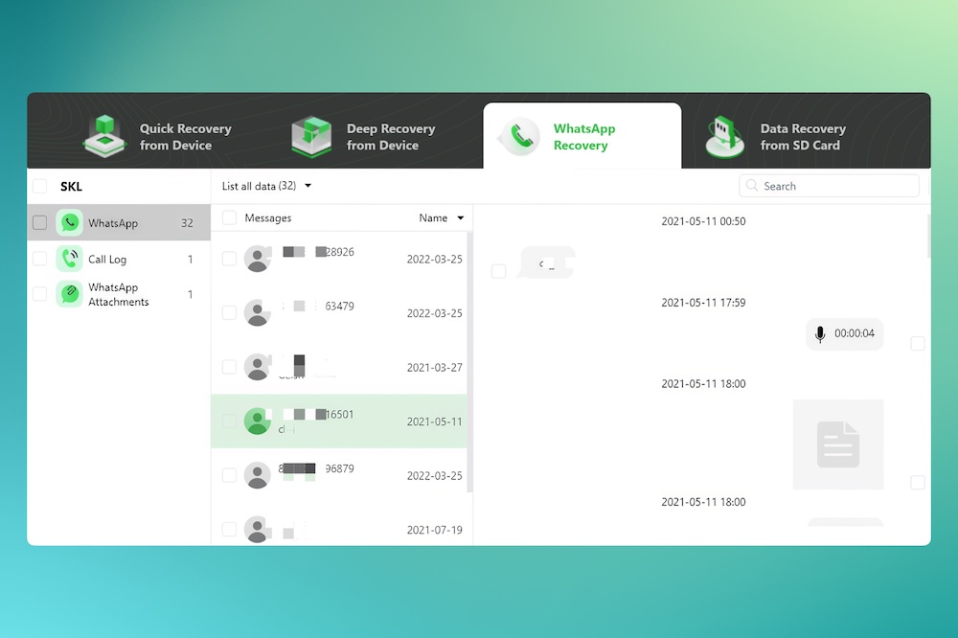958x638 pixels.
Task: Expand the checkbox column chevron beside first chat bubble
Action: pos(498,271)
